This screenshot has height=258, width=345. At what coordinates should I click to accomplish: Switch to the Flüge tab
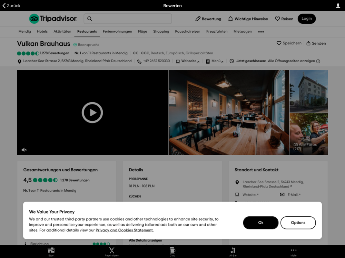(x=142, y=31)
